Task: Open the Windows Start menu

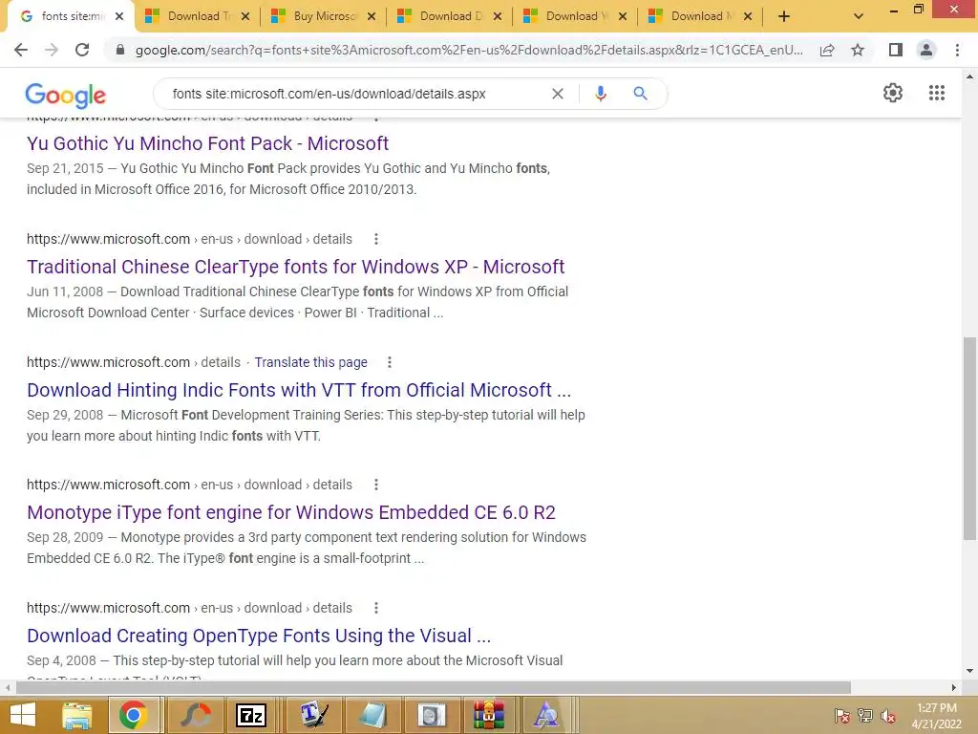Action: (23, 715)
